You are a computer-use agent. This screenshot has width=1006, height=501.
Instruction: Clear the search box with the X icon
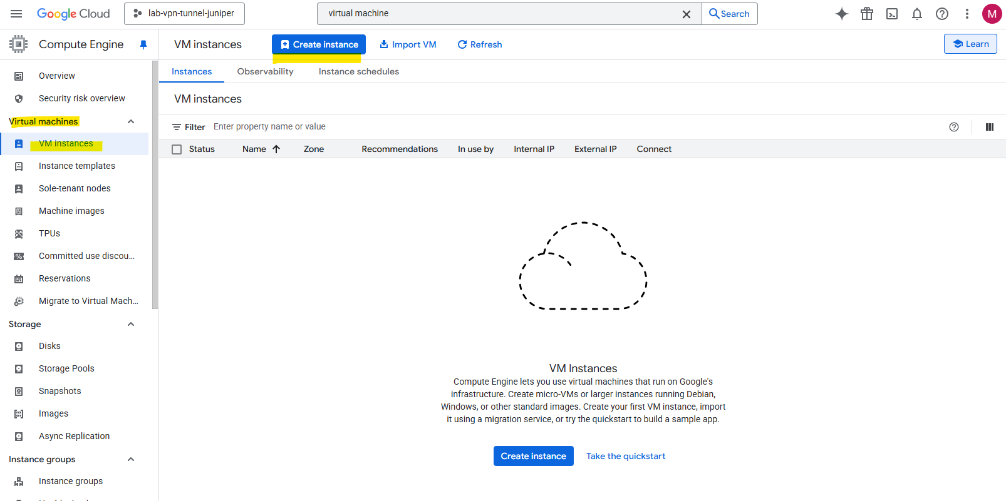[687, 14]
